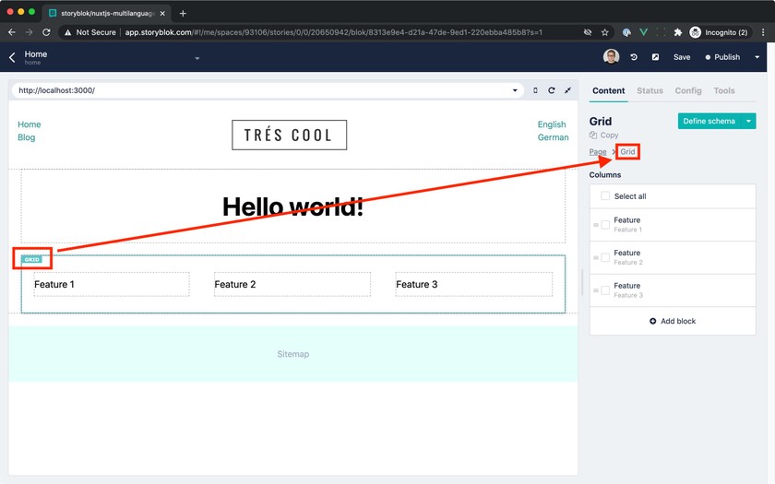The width and height of the screenshot is (775, 484).
Task: Select the storyblok/nuxtjs-multilanguage browser tab
Action: 106,13
